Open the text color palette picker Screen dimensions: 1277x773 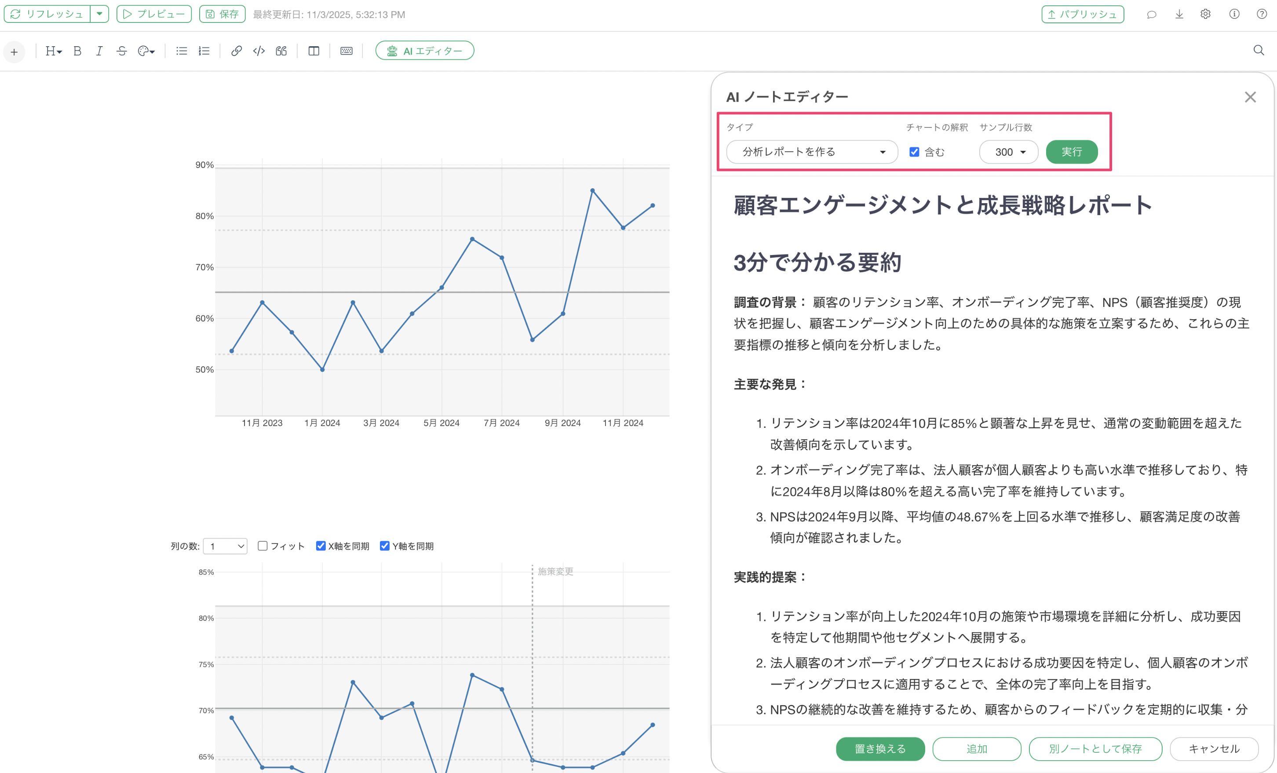(146, 51)
